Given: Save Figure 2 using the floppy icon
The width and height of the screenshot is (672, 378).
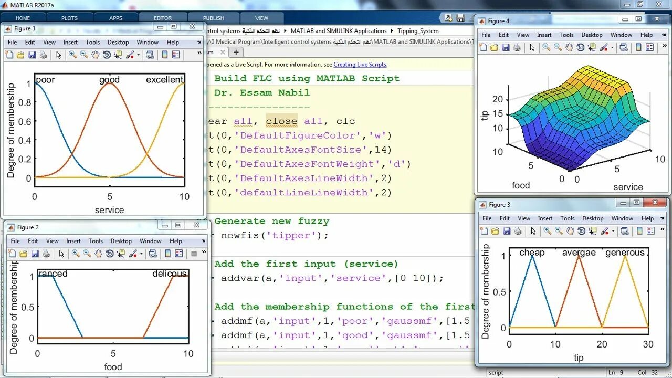Looking at the screenshot, I should (x=35, y=254).
